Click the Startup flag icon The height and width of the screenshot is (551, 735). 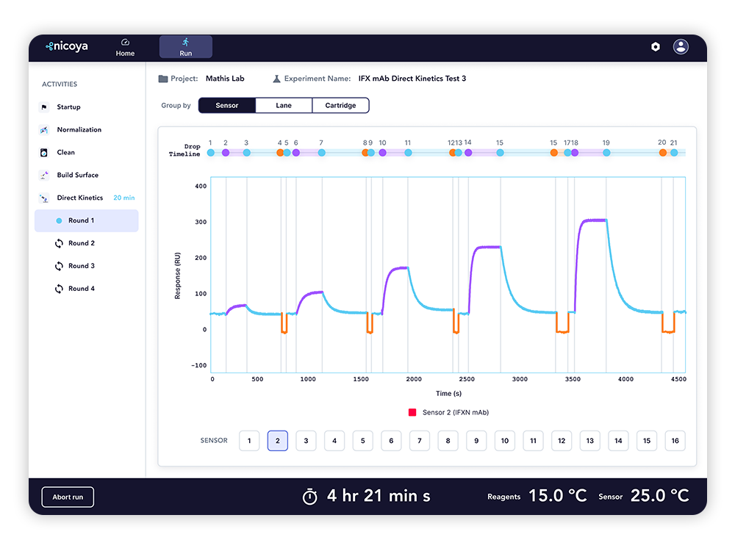pos(43,107)
